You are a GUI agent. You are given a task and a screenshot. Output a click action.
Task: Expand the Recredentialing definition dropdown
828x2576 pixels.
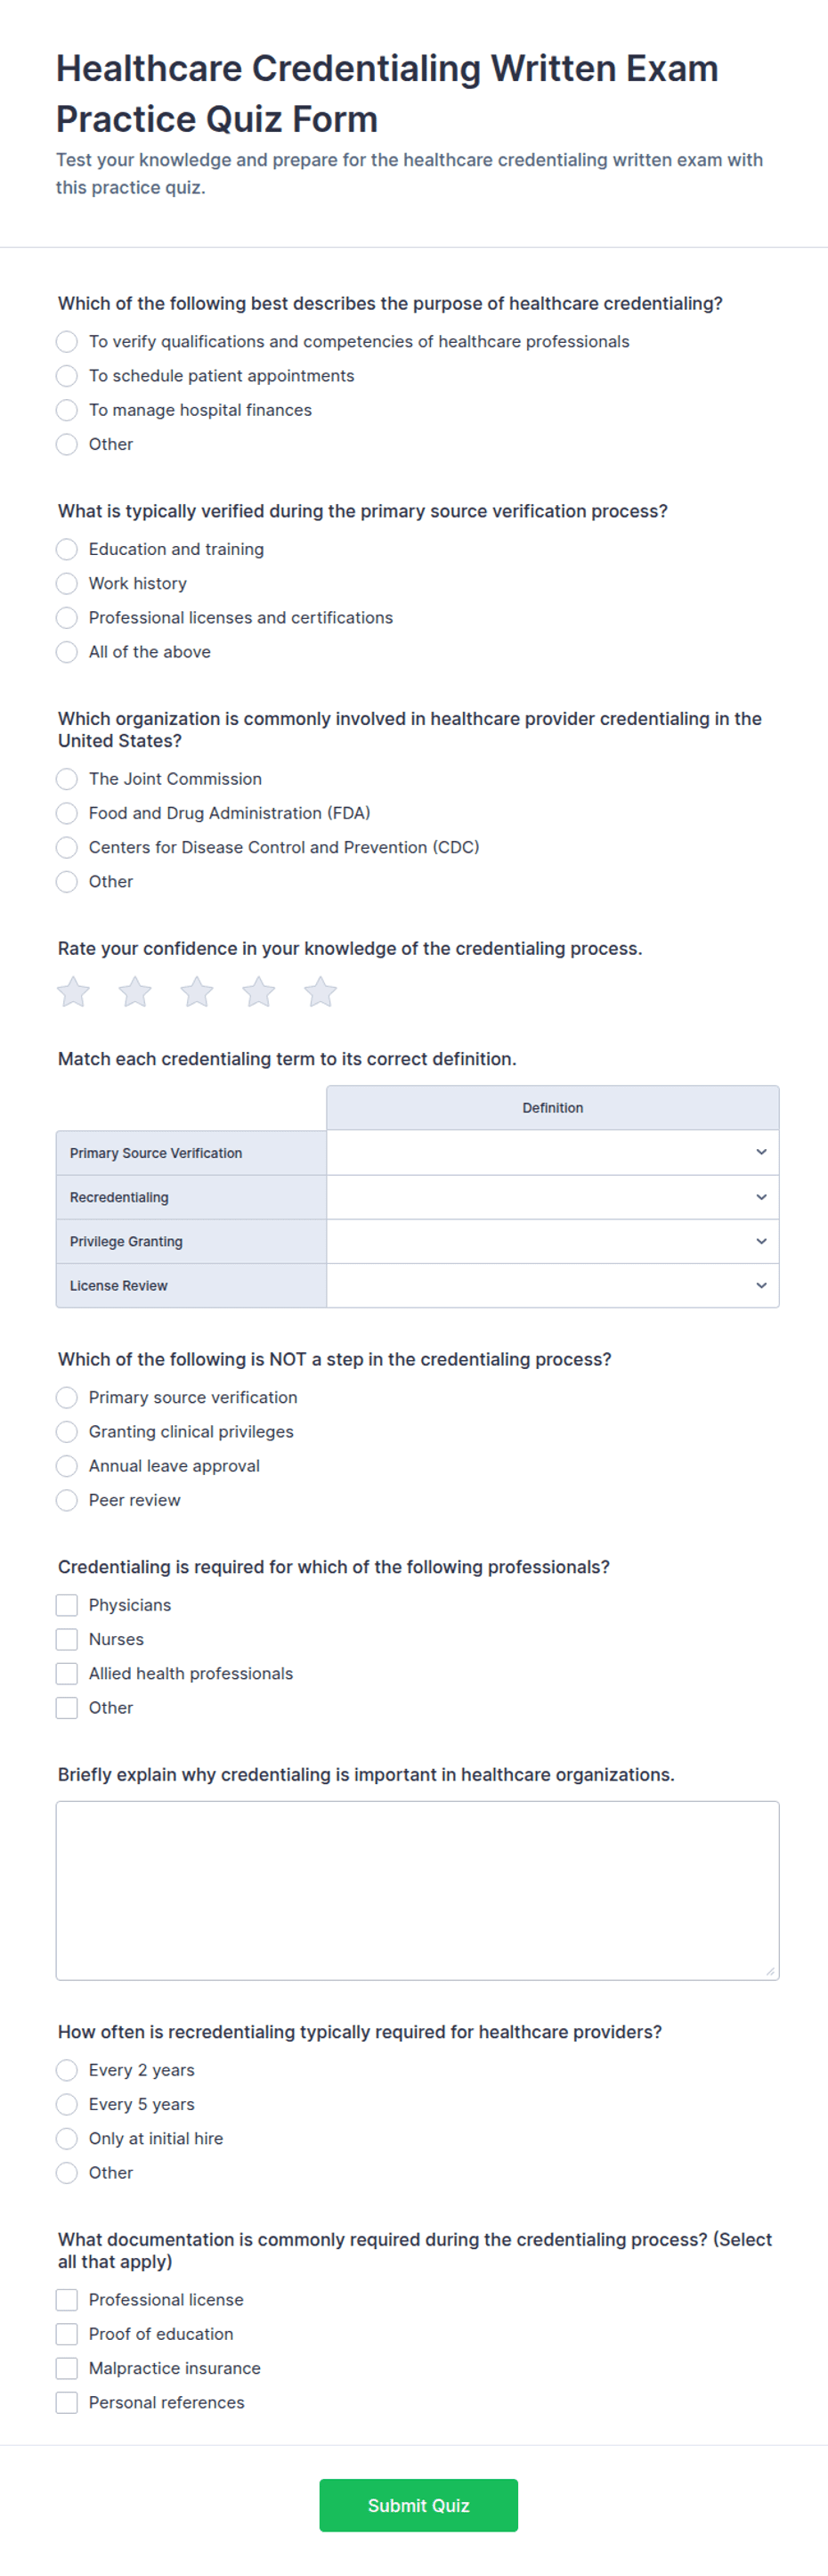point(552,1197)
